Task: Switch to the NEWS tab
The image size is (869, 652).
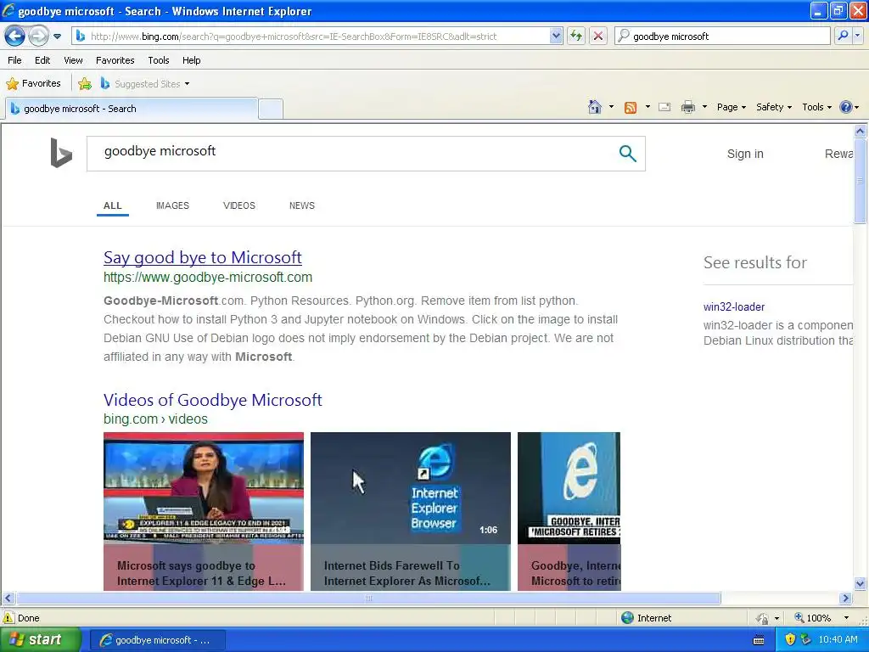Action: [301, 205]
